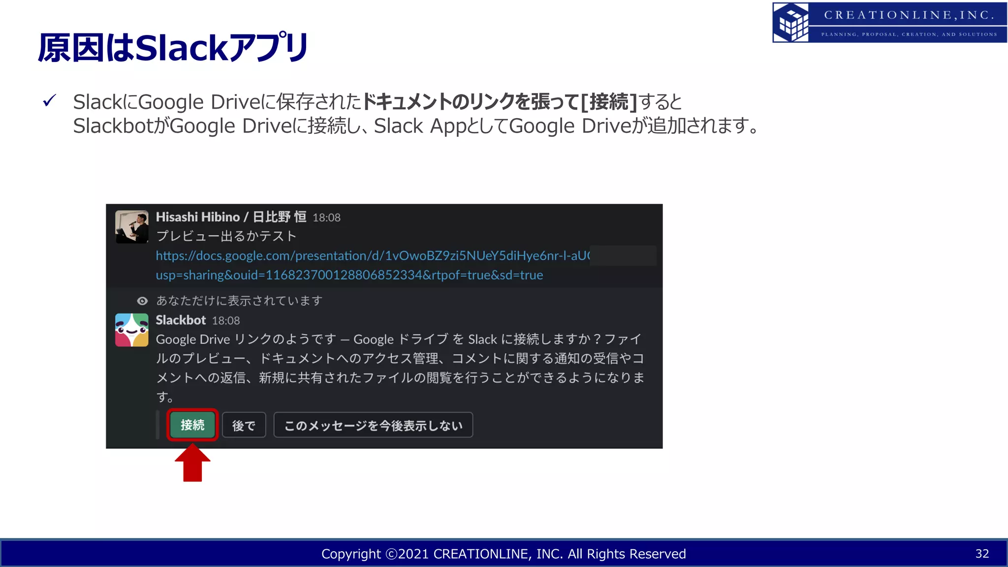Click the 18:08 timestamp next to Slackbot
Screen dimensions: 1008x567
[x=226, y=321]
